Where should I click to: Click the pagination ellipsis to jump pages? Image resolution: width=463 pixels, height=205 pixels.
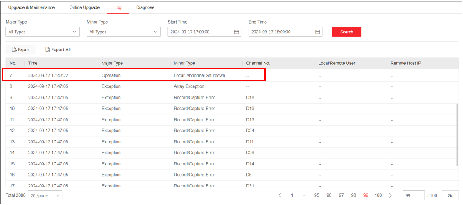[304, 195]
